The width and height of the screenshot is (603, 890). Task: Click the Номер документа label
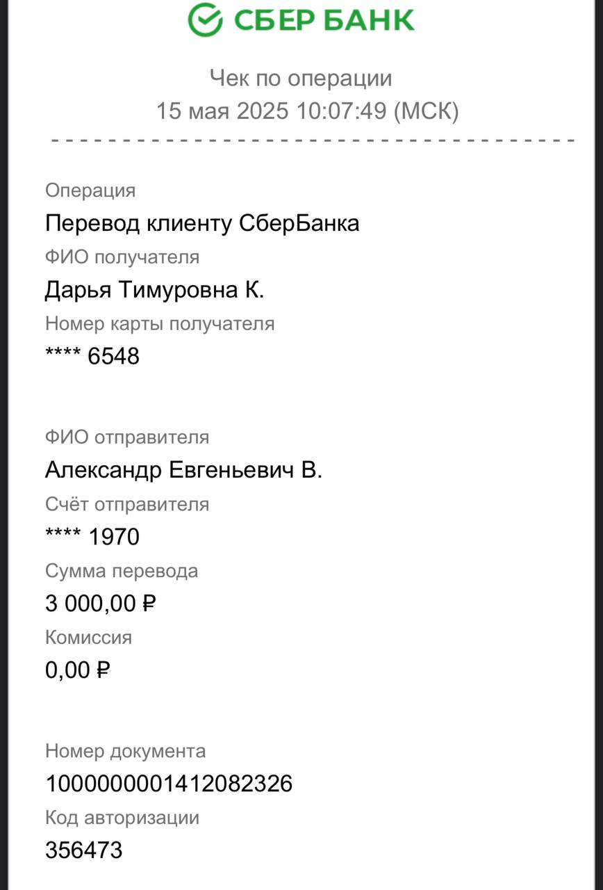[126, 752]
